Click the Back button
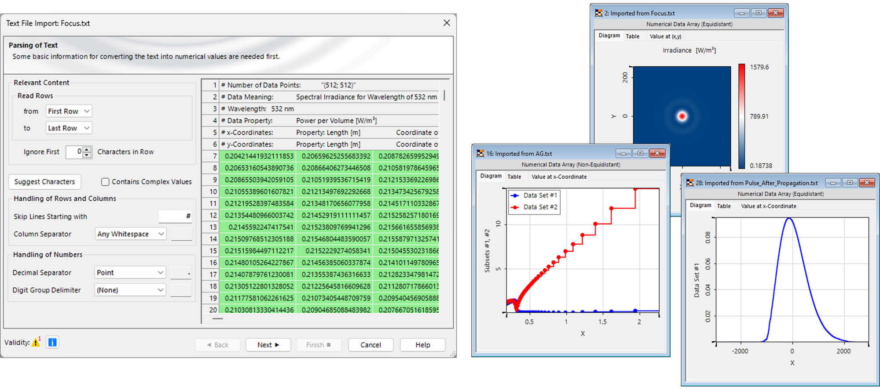 click(x=218, y=345)
